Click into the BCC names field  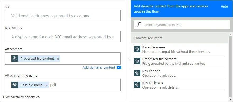point(63,37)
